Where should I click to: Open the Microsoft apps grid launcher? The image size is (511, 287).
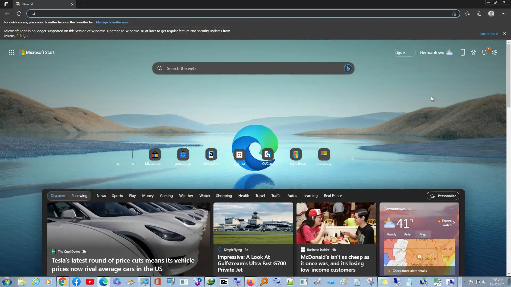[x=11, y=52]
